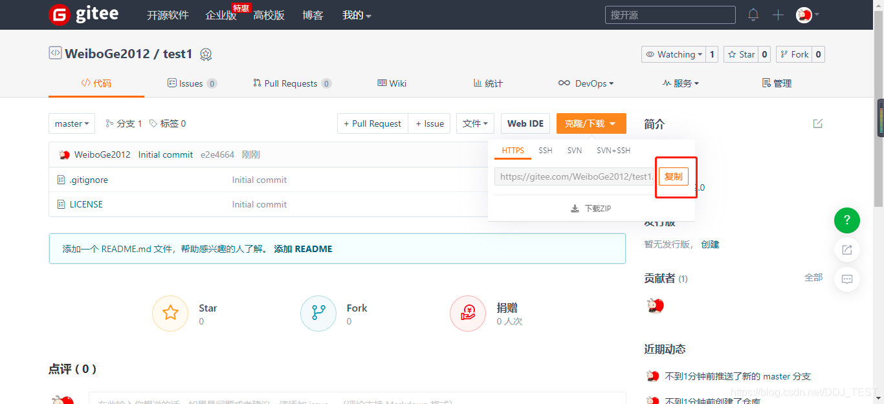Click the plus create icon in header
The height and width of the screenshot is (404, 884).
tap(778, 15)
